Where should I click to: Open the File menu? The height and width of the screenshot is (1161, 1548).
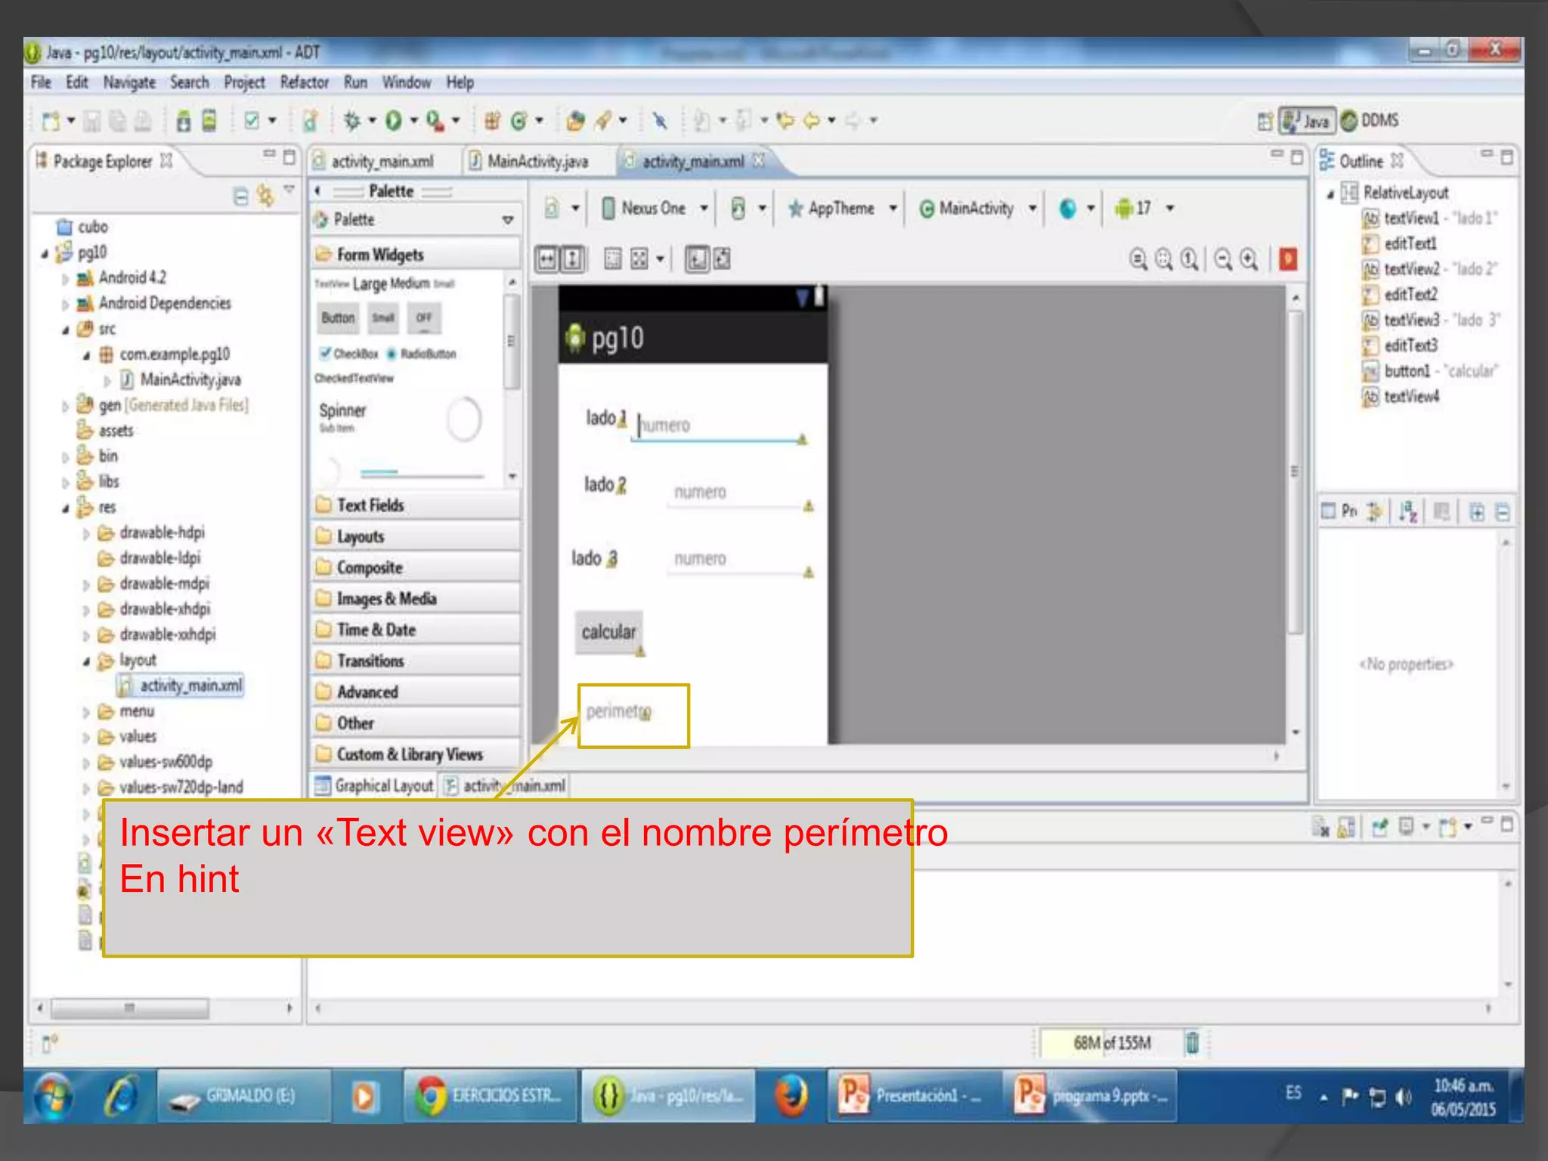(41, 82)
